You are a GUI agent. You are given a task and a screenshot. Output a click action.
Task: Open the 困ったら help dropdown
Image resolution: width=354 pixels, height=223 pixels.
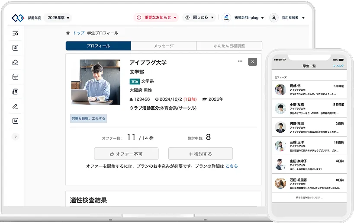200,18
